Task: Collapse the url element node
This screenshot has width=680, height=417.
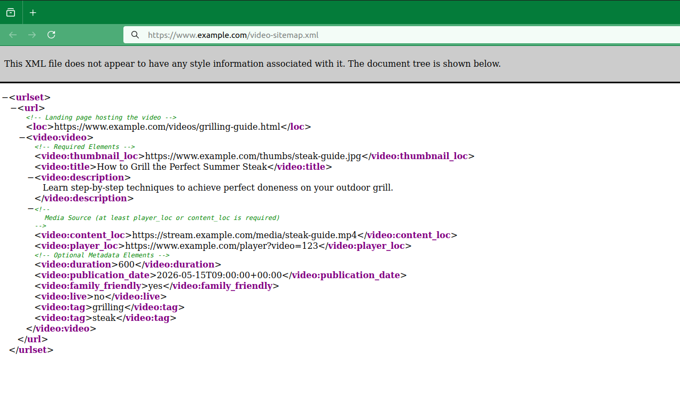Action: 13,108
